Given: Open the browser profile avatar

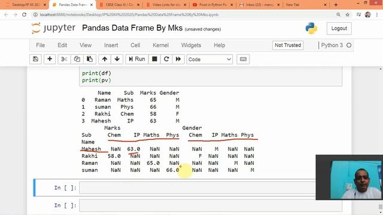Looking at the screenshot, I should (x=367, y=14).
